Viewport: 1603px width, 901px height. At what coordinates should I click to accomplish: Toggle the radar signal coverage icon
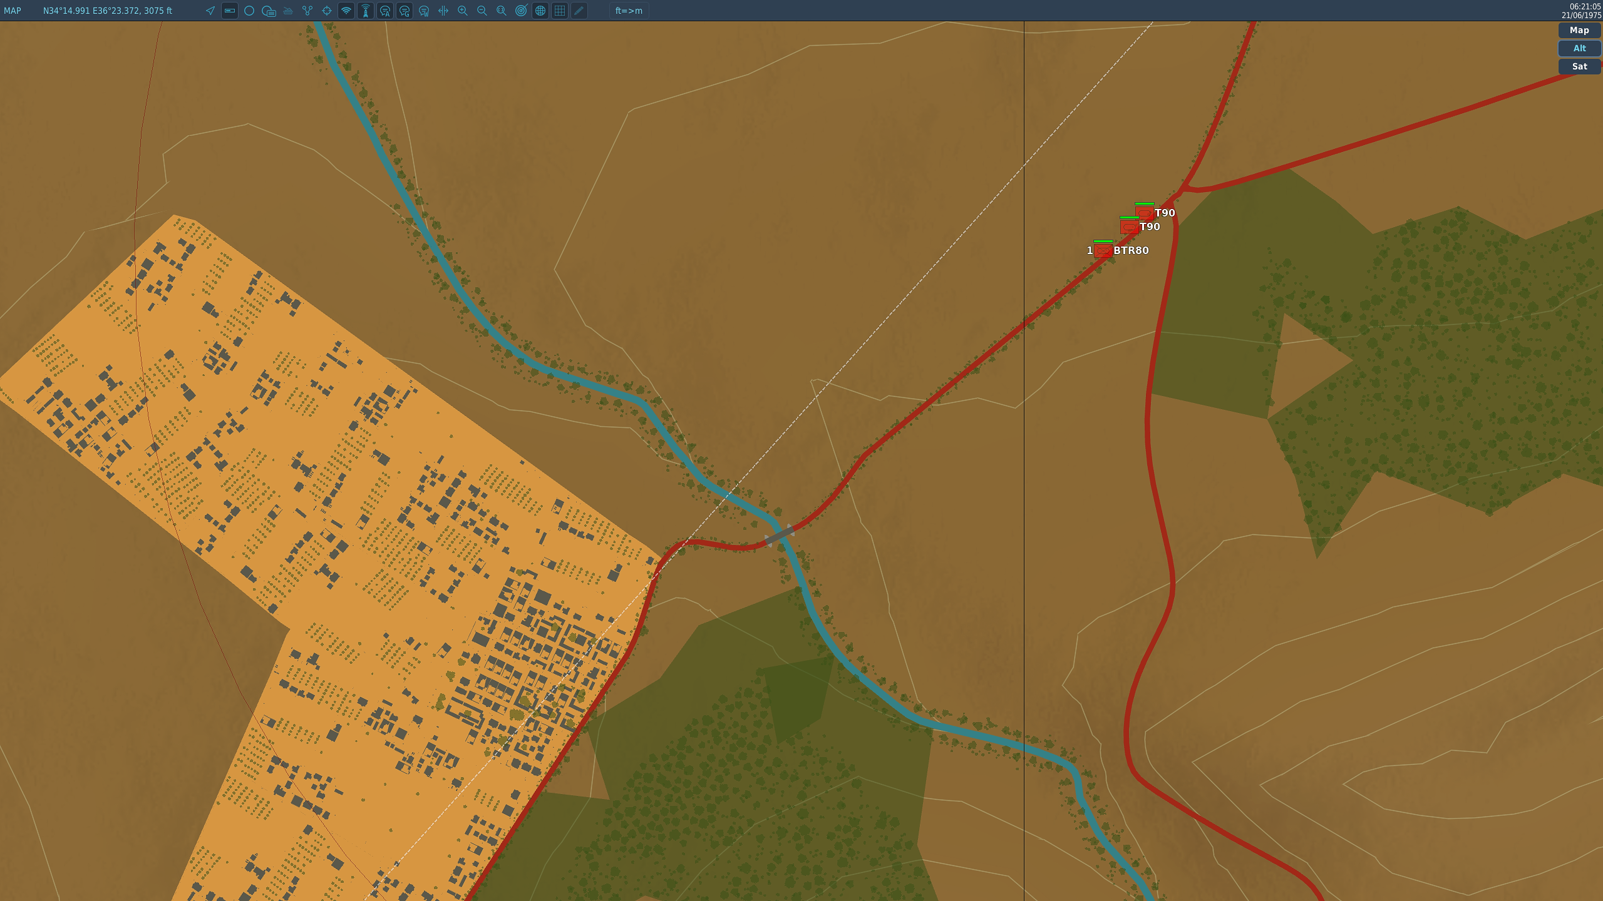(346, 11)
